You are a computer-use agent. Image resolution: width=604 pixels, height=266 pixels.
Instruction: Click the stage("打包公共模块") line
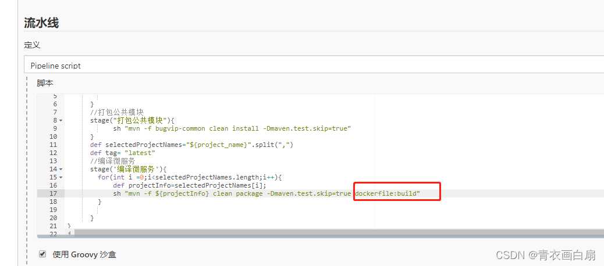point(132,120)
